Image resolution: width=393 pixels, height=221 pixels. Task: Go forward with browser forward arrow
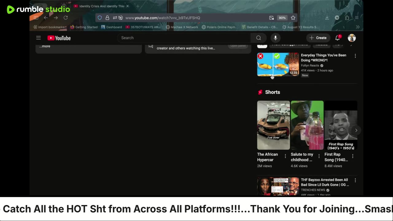coord(56,18)
